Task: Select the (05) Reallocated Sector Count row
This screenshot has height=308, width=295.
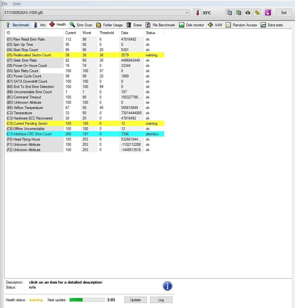Action: click(x=85, y=55)
